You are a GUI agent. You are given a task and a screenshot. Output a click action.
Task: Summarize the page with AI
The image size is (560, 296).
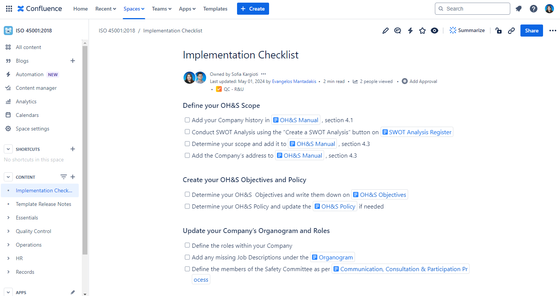pyautogui.click(x=467, y=31)
